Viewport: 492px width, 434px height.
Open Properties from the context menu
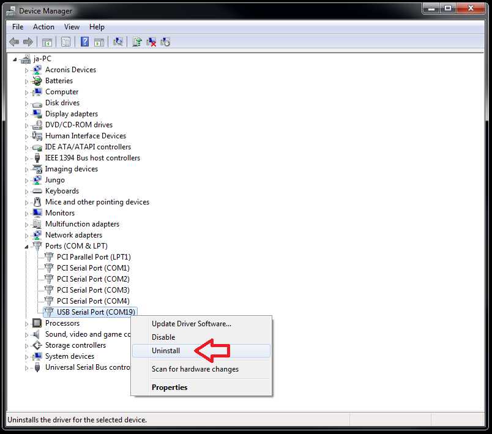(201, 387)
